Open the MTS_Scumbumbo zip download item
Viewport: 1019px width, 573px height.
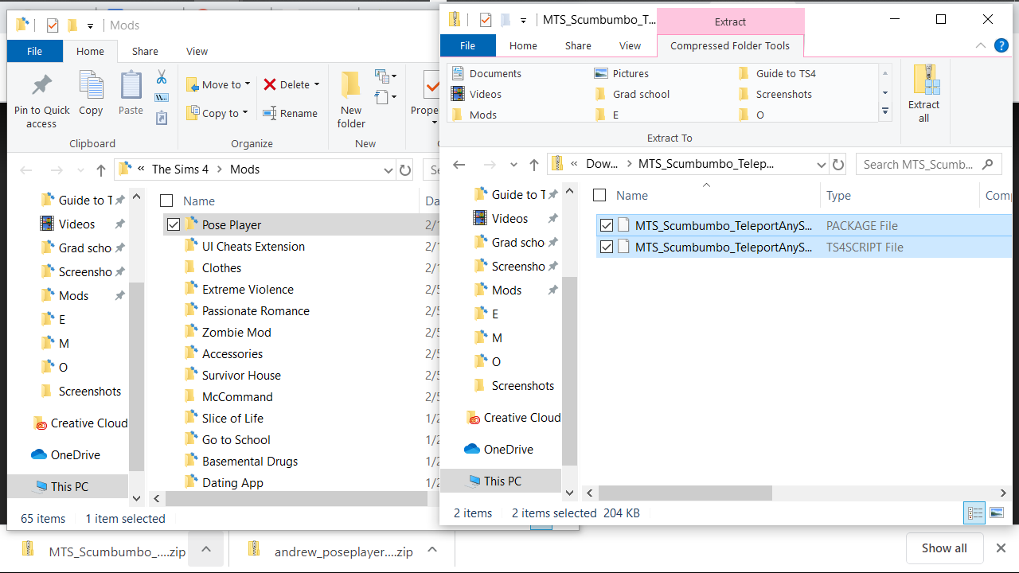tap(105, 551)
